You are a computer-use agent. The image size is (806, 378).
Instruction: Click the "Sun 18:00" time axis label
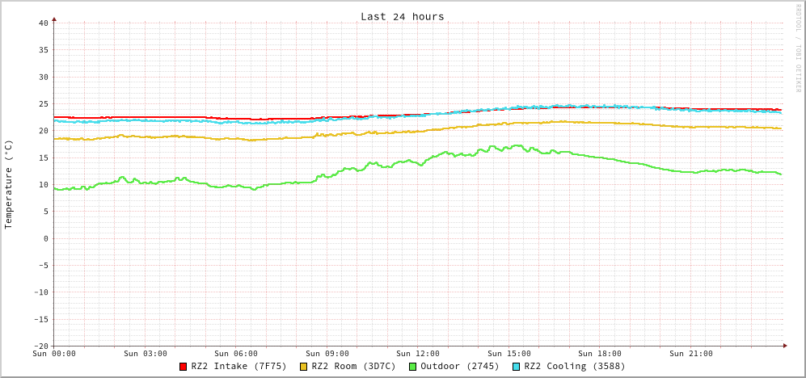point(600,354)
